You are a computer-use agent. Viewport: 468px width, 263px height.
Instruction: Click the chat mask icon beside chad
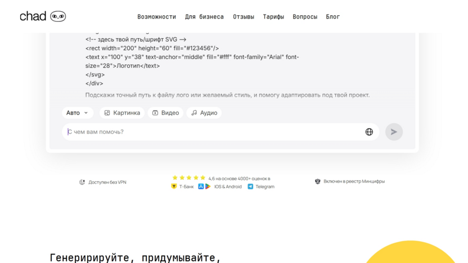(x=58, y=16)
